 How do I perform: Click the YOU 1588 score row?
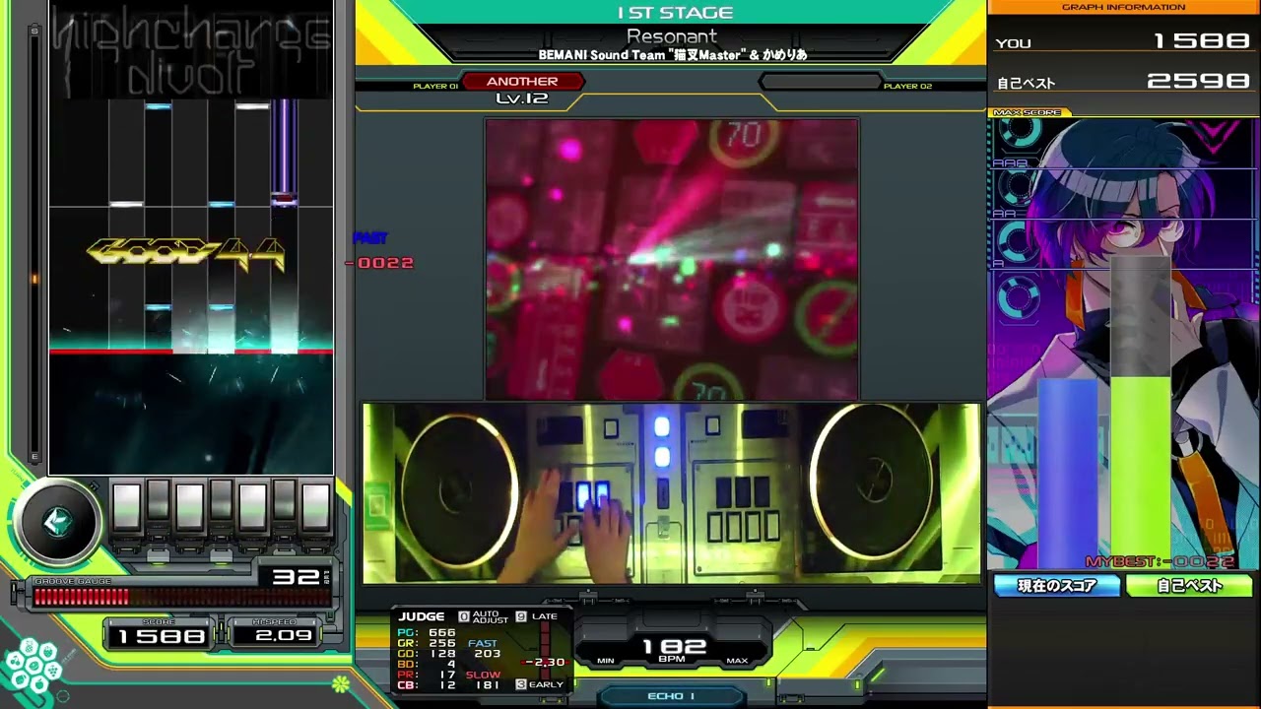1123,41
